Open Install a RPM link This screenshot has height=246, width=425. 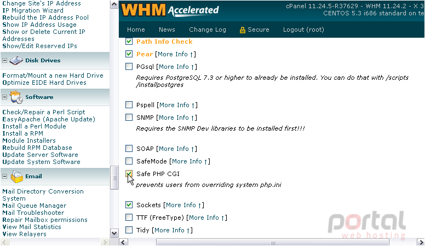[23, 133]
